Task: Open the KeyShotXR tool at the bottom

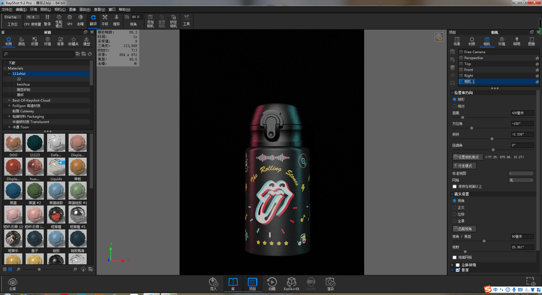Action: coord(291,283)
